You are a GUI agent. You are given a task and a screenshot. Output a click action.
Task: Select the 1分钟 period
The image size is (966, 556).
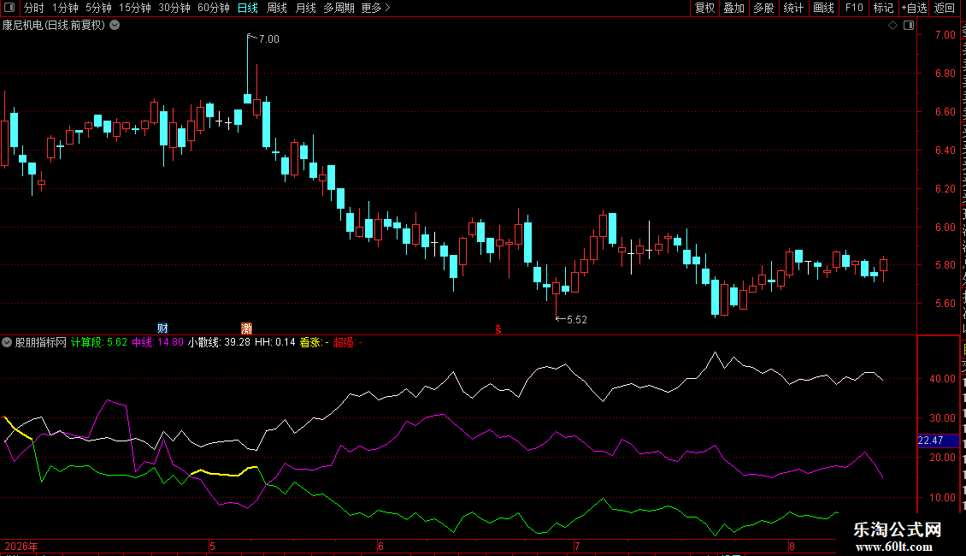[x=65, y=8]
